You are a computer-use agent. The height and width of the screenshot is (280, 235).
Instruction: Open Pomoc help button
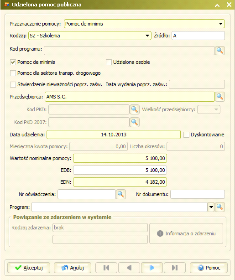(x=209, y=268)
